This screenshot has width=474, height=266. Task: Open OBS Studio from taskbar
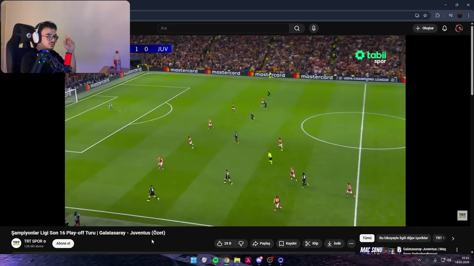point(270,260)
